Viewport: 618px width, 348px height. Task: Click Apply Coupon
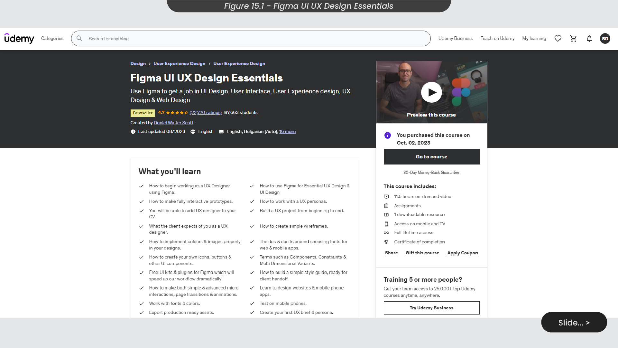462,253
